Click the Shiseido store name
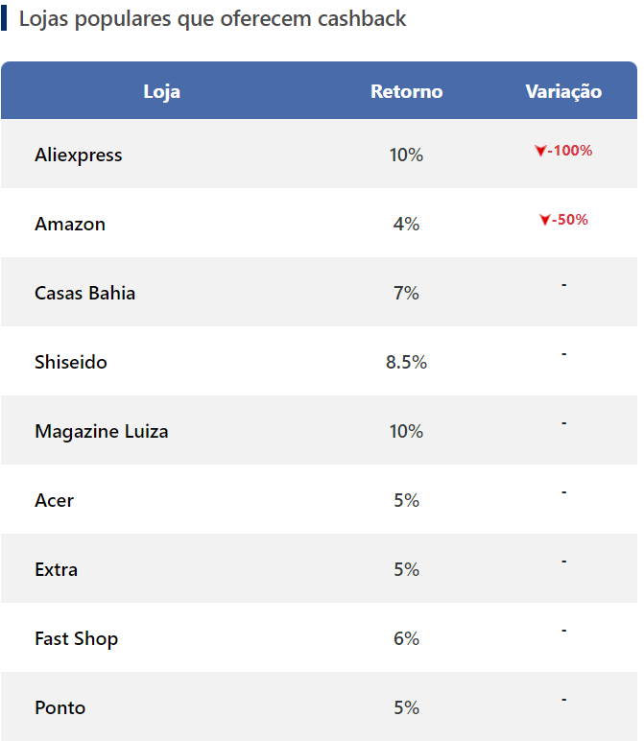The image size is (644, 741). 71,362
